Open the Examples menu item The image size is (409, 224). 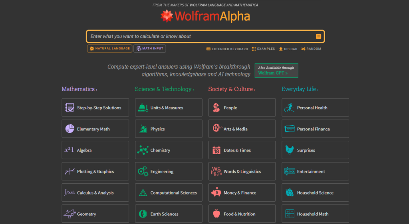coord(263,49)
